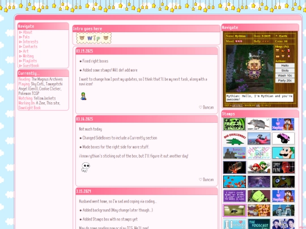The height and width of the screenshot is (229, 306).
Task: Click 'YellowJackets' watching entry
Action: [45, 98]
